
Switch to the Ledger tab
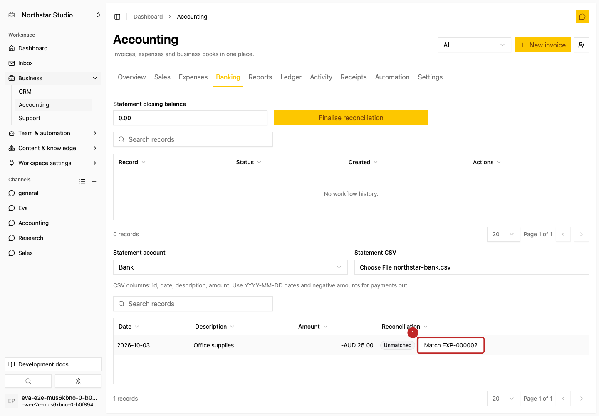pos(291,77)
